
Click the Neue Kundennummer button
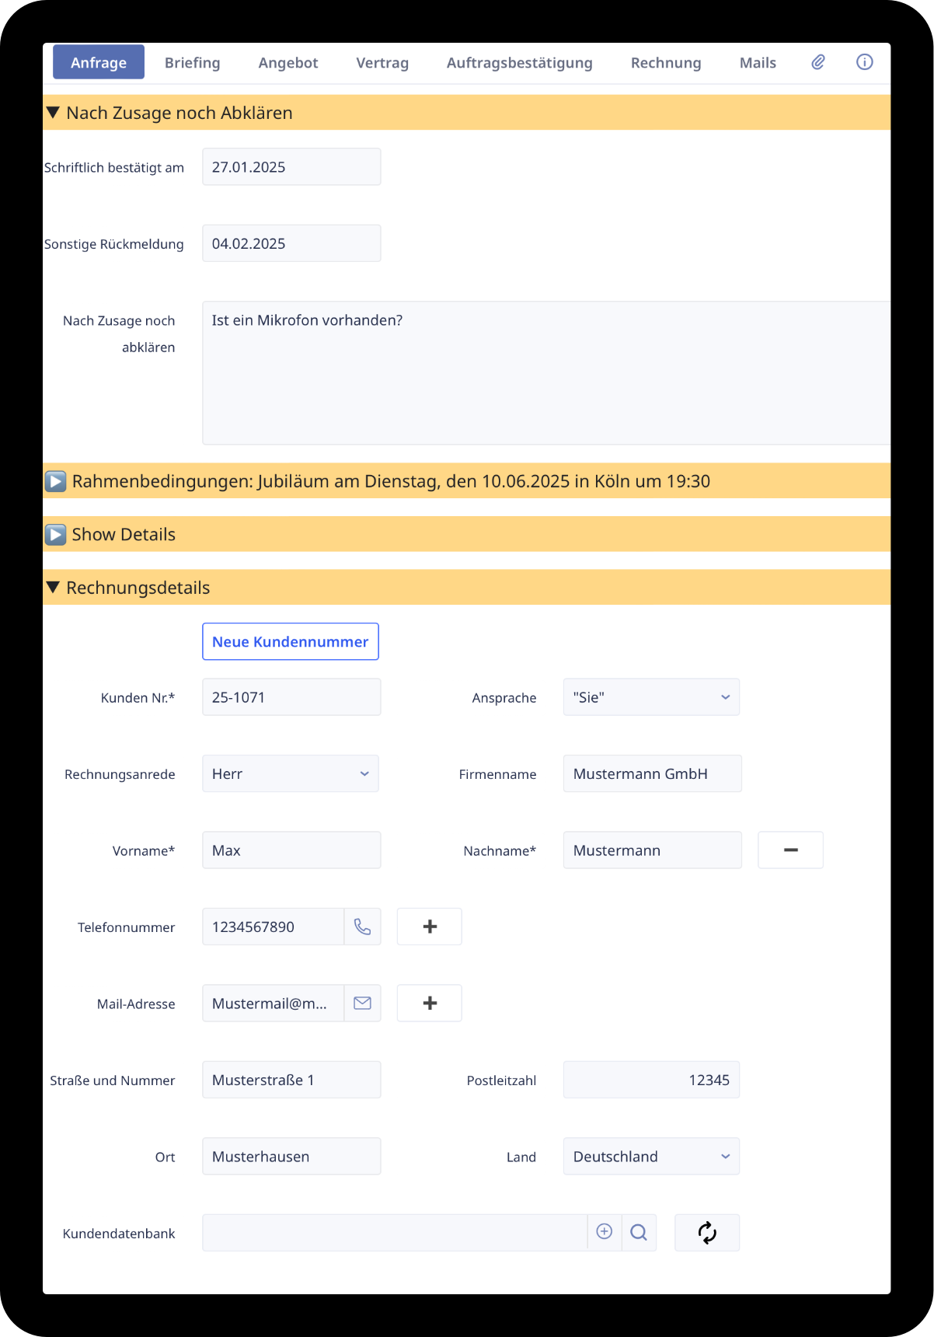(x=291, y=642)
